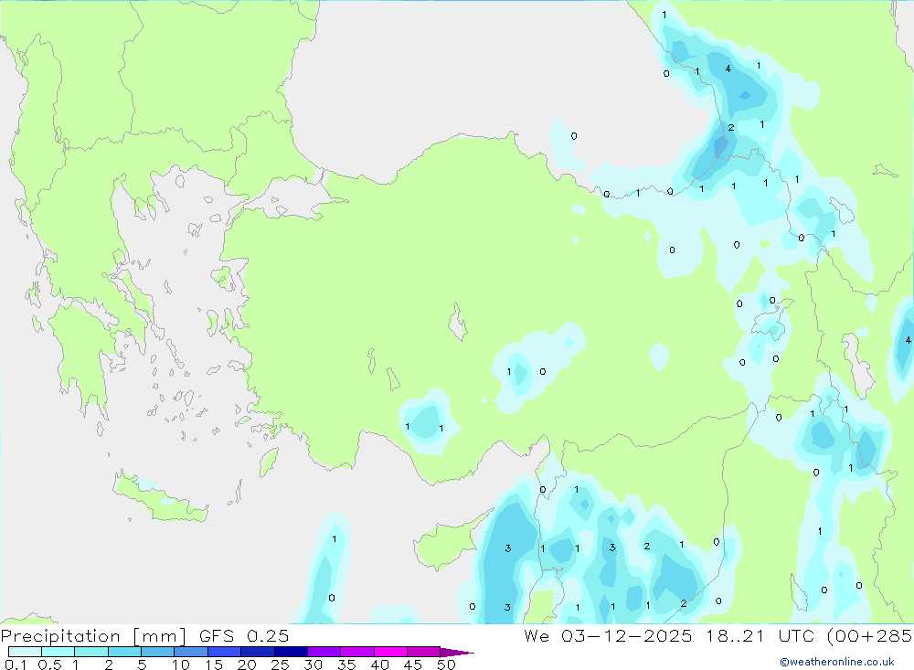The width and height of the screenshot is (914, 670).
Task: Click the "We 03-12-2025" date text
Action: [x=608, y=636]
